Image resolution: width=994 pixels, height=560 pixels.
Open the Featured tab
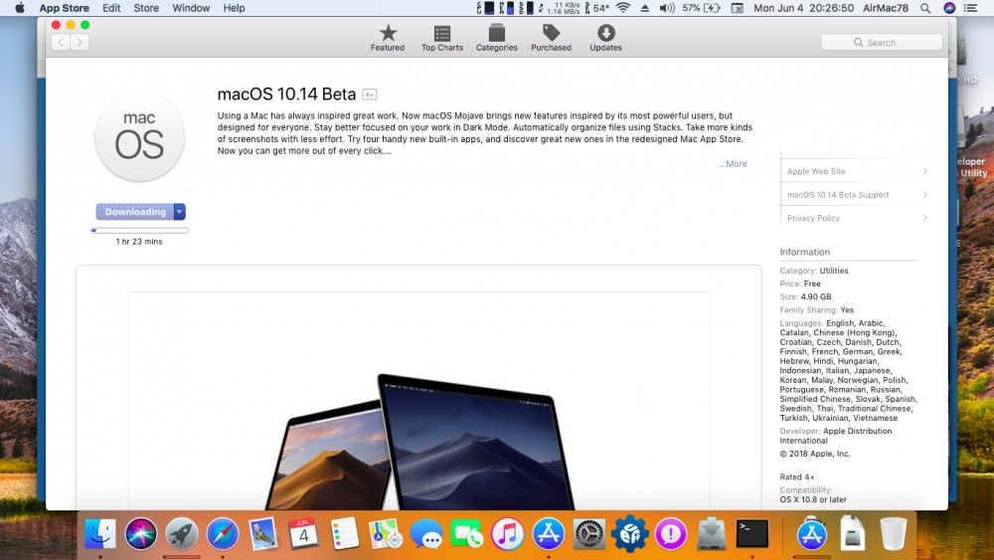pyautogui.click(x=388, y=38)
